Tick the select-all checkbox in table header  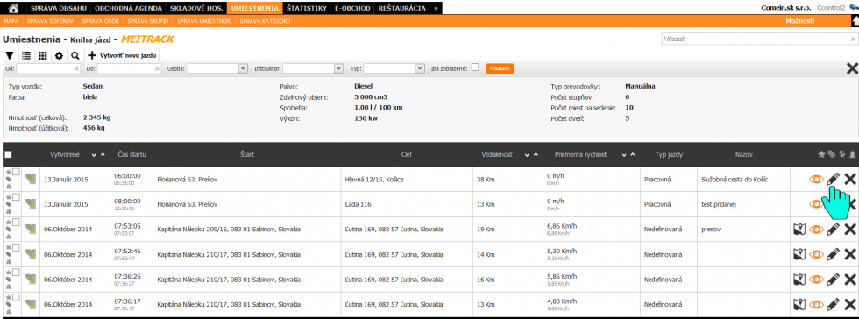[x=8, y=155]
